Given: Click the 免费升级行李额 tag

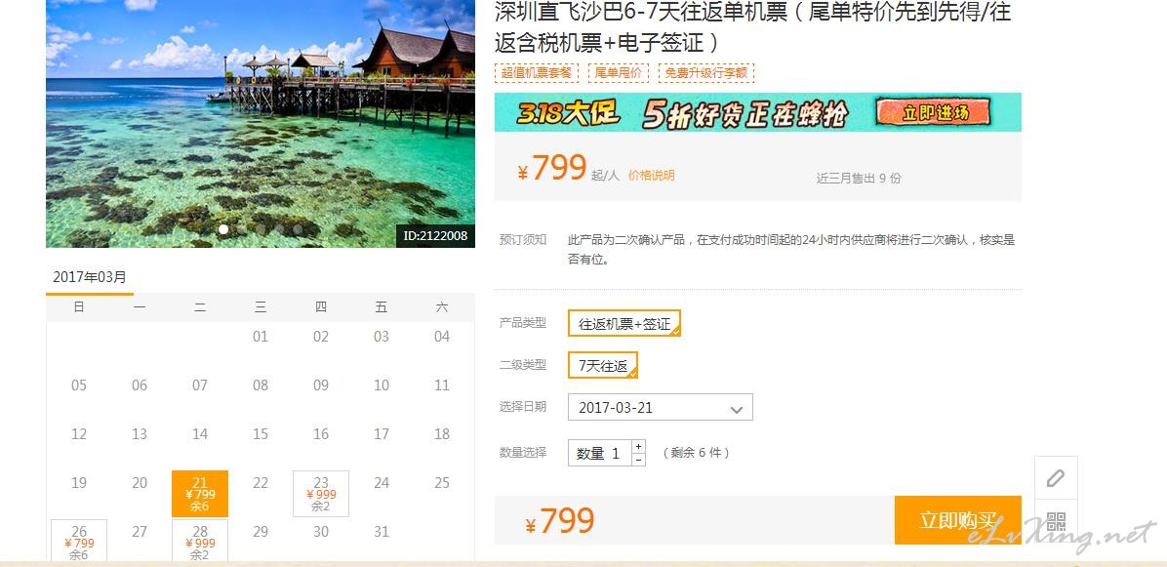Looking at the screenshot, I should click(x=706, y=73).
